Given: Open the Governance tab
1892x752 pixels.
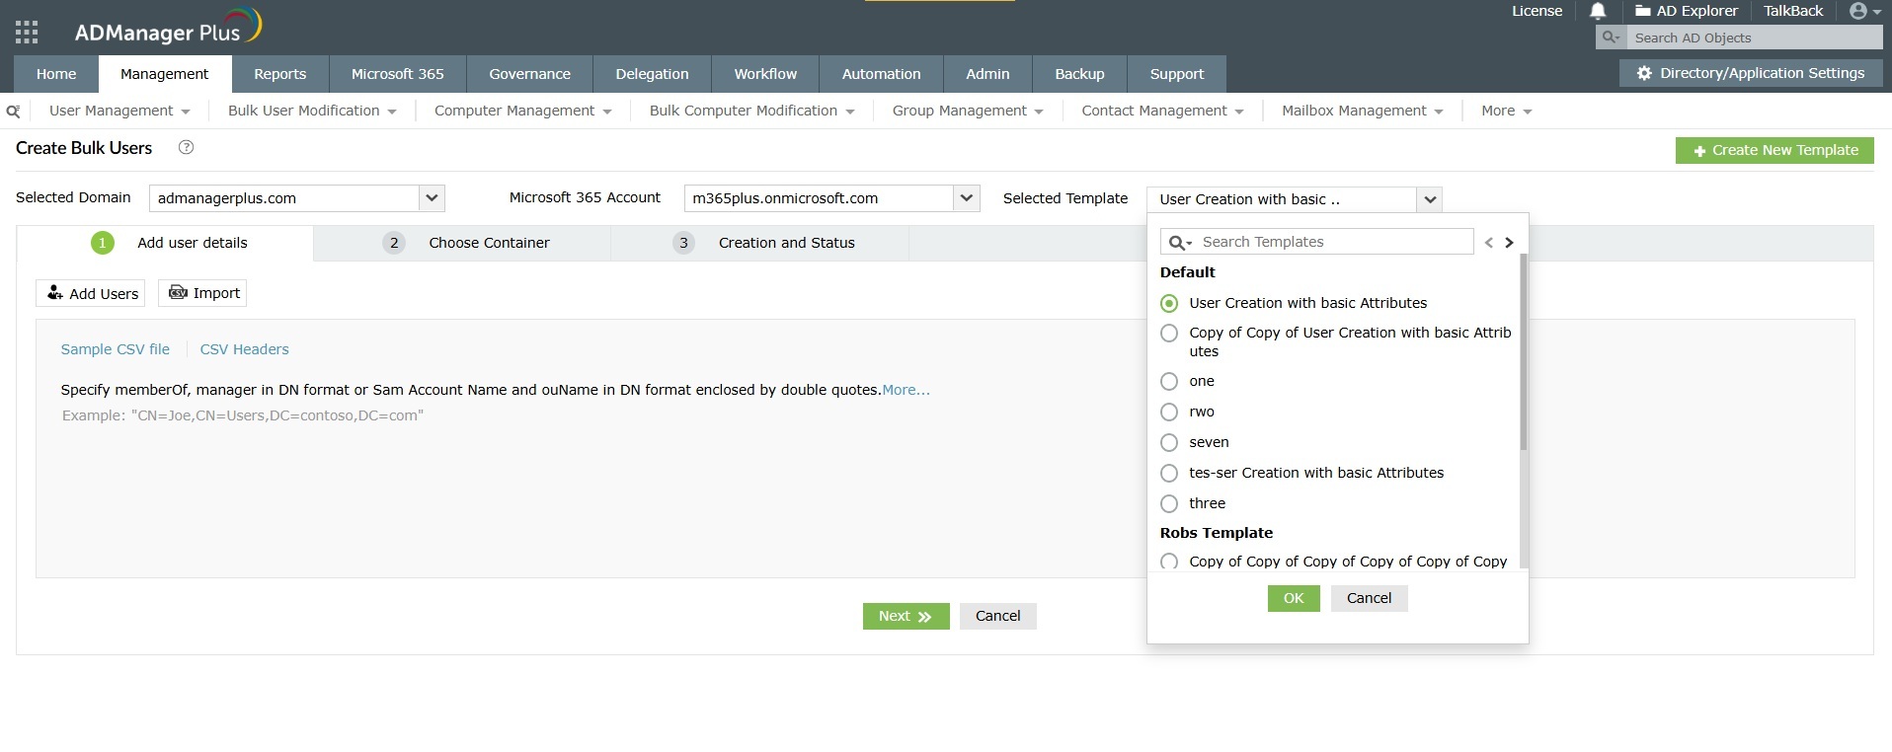Looking at the screenshot, I should point(530,74).
